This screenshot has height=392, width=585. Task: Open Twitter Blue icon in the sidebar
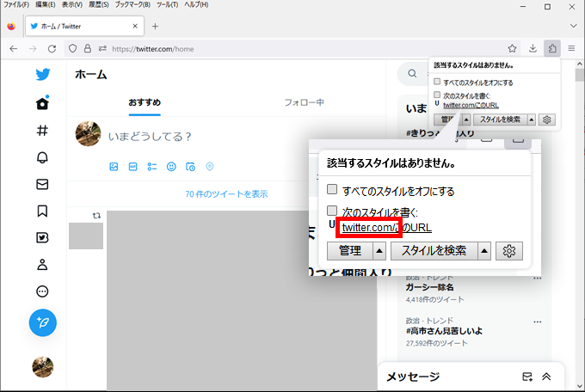tap(42, 237)
